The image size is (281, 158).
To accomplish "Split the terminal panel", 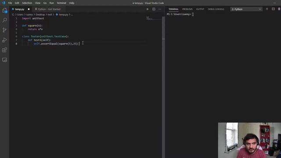I will point(273,9).
